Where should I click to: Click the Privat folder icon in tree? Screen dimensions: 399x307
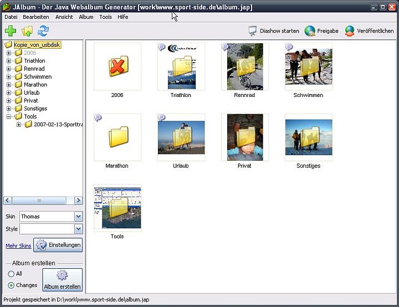click(18, 100)
